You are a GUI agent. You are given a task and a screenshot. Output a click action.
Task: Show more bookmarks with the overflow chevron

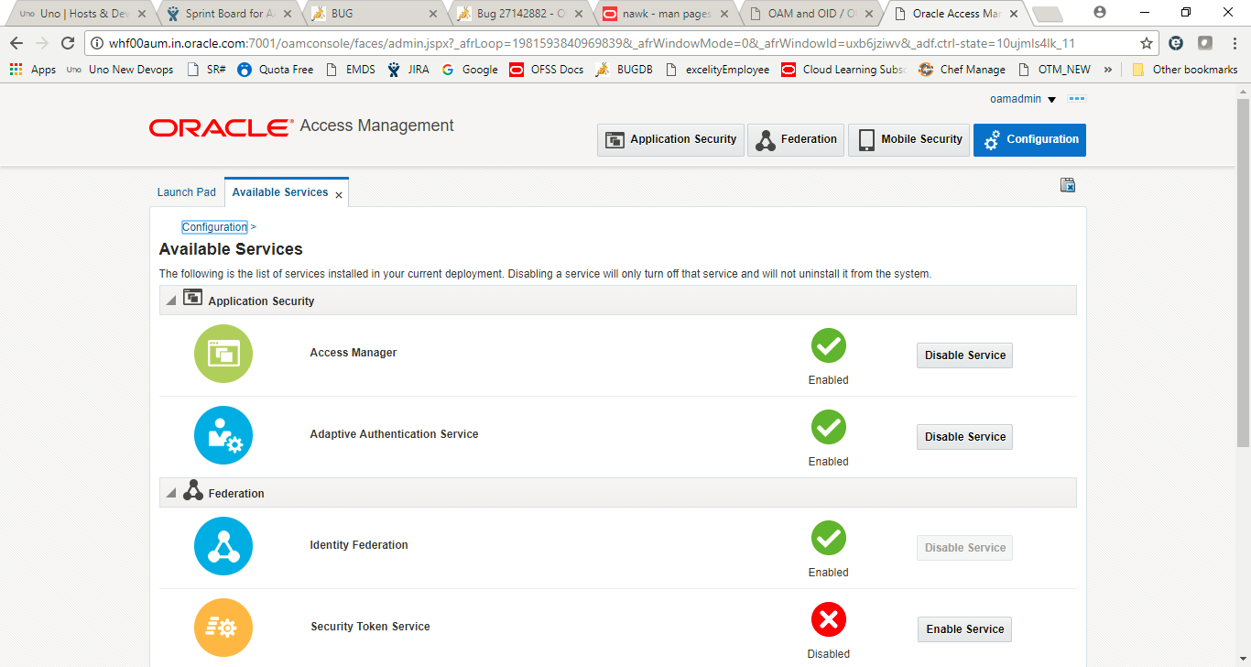(1108, 70)
